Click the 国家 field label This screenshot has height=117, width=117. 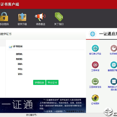[x=20, y=64]
